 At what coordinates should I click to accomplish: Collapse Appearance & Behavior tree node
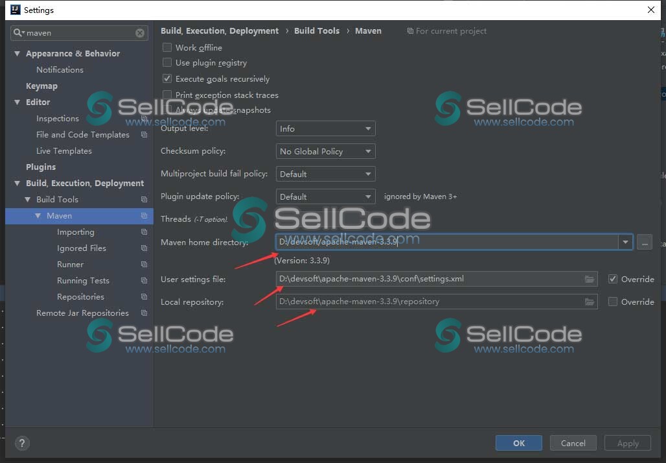point(17,54)
